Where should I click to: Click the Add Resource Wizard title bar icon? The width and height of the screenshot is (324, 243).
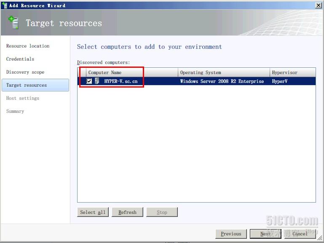coord(4,5)
